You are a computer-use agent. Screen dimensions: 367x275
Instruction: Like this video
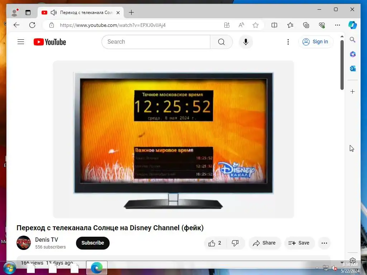[215, 243]
